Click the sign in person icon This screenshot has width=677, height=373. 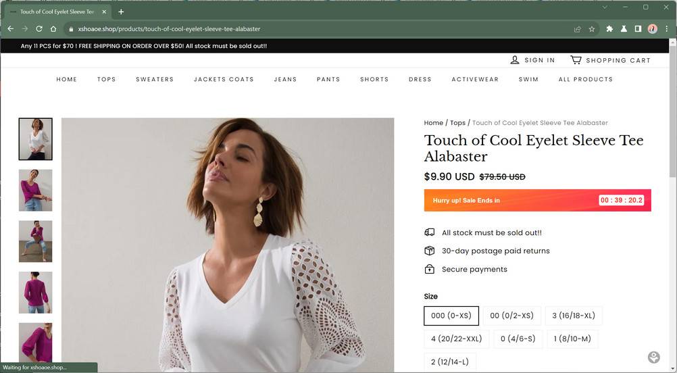pos(515,60)
